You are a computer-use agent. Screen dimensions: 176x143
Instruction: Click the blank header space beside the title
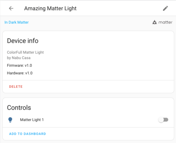click(118, 8)
